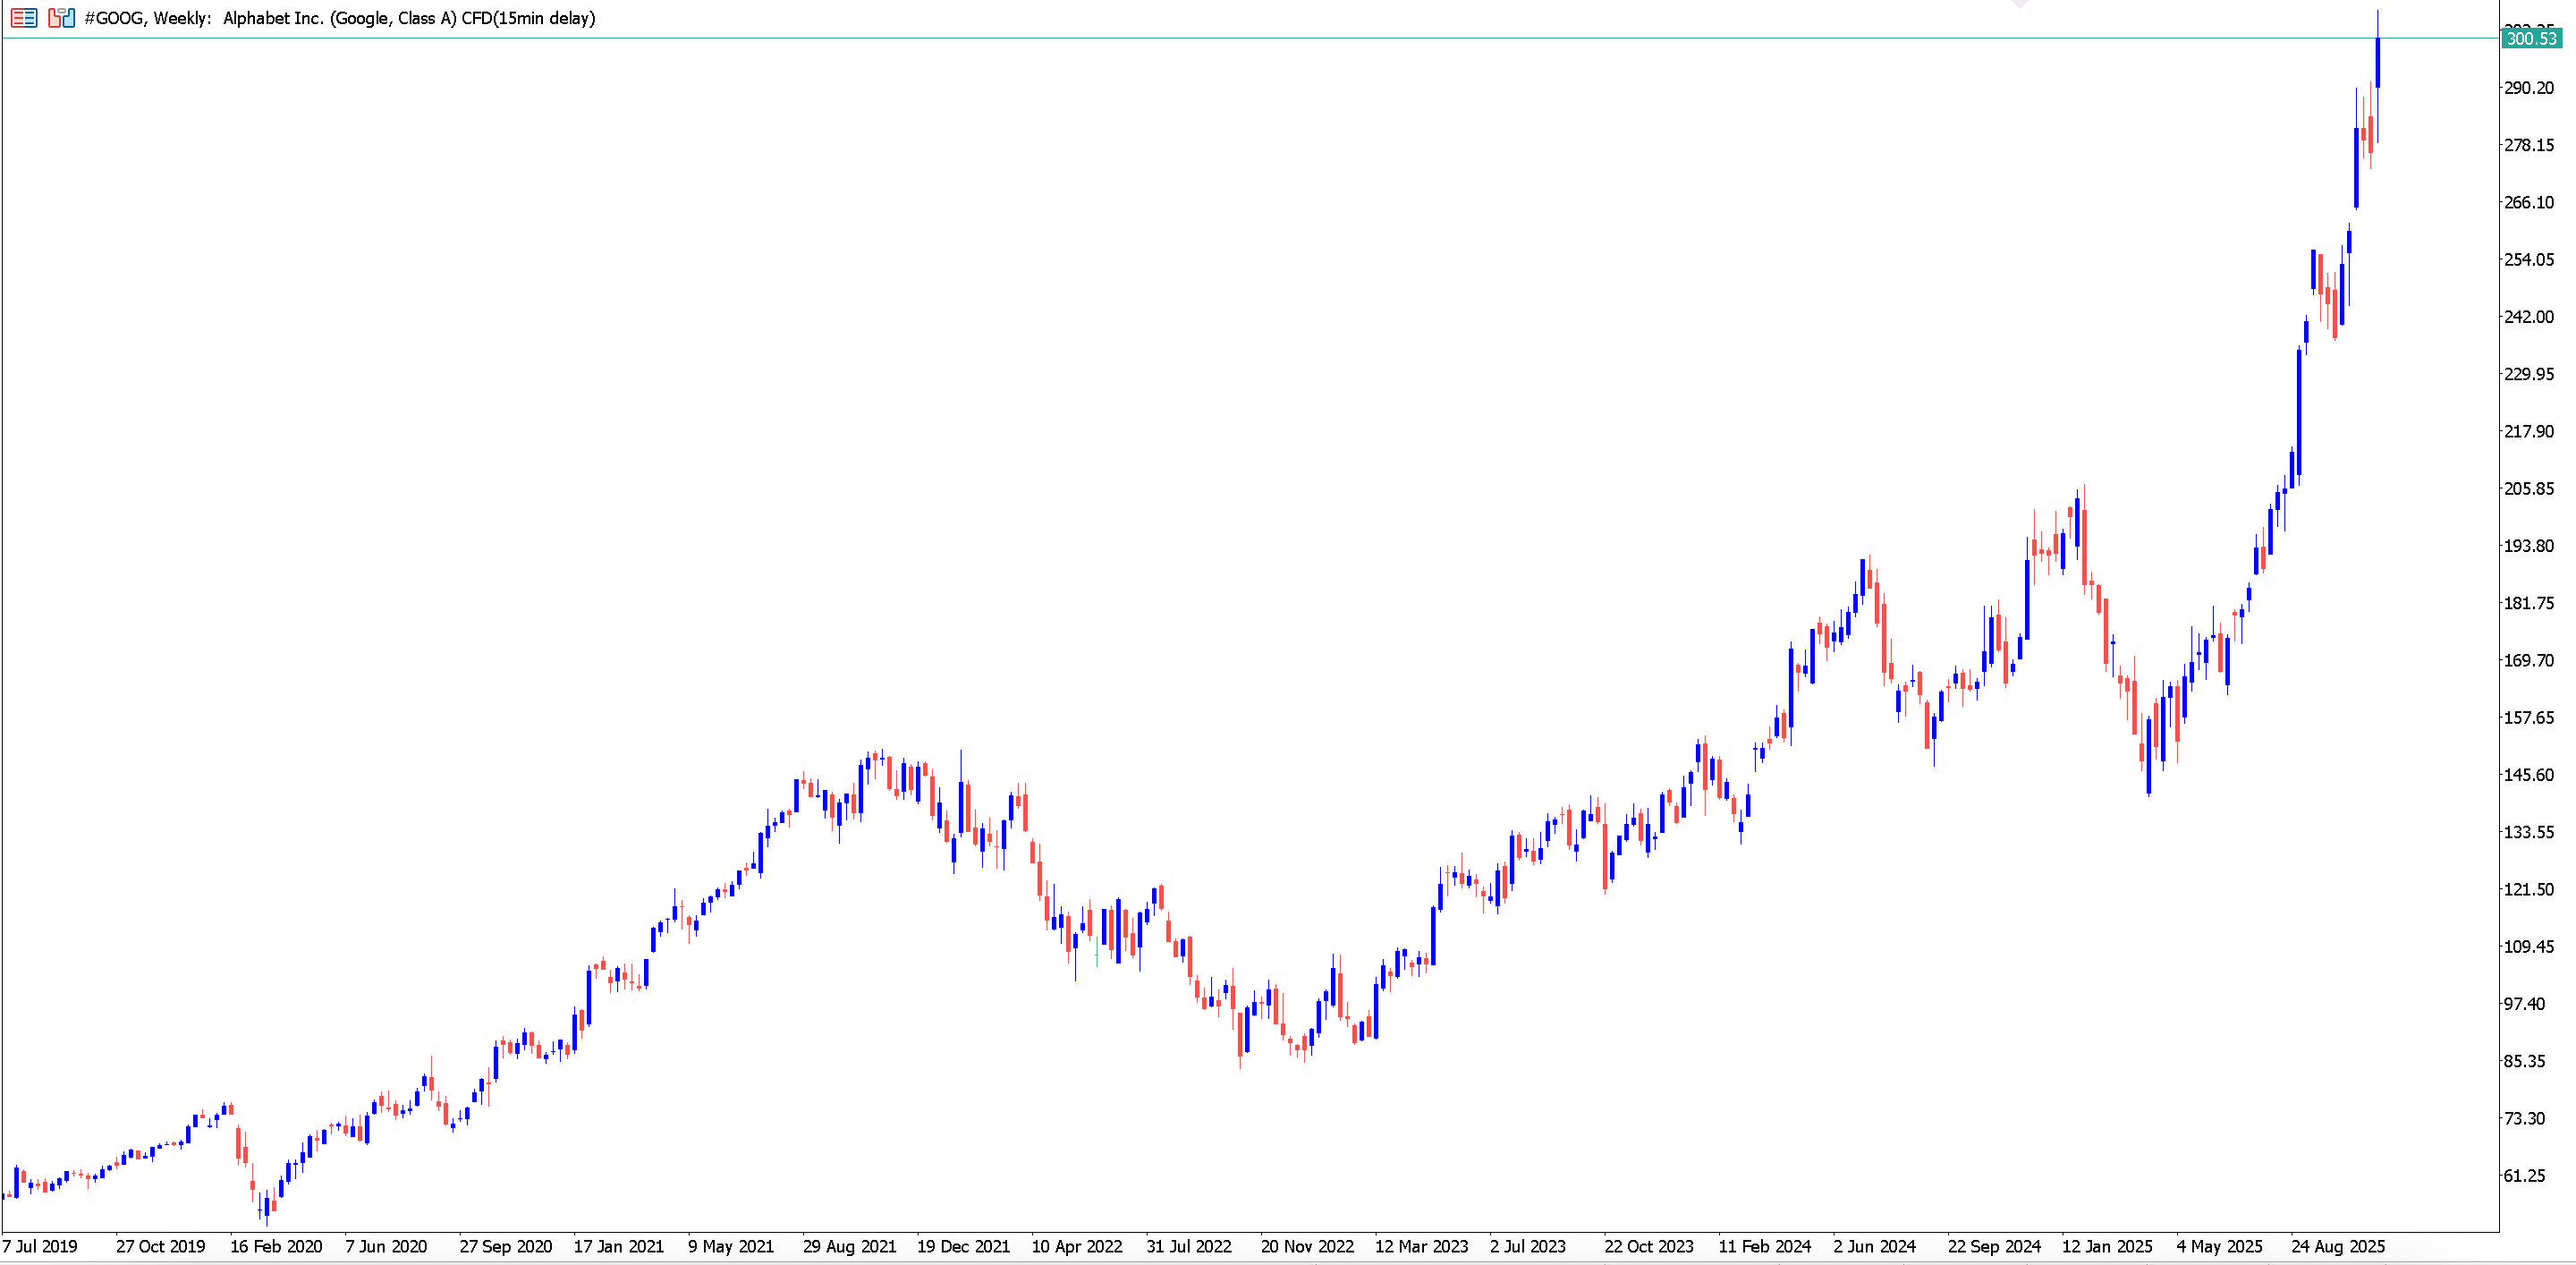
Task: Click the 20 Nov 2022 date label
Action: 1307,1246
